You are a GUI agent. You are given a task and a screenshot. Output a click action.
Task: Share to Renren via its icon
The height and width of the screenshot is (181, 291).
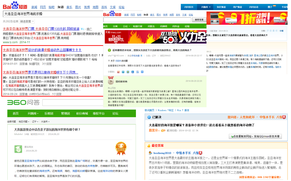click(x=133, y=72)
